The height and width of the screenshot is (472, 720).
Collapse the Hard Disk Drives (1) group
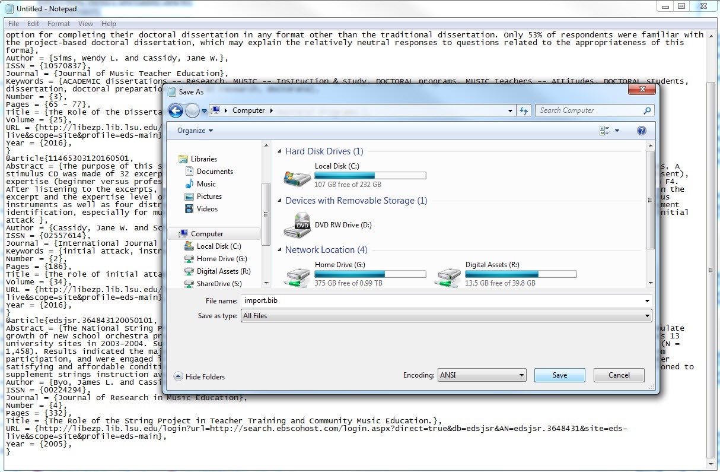click(x=281, y=152)
